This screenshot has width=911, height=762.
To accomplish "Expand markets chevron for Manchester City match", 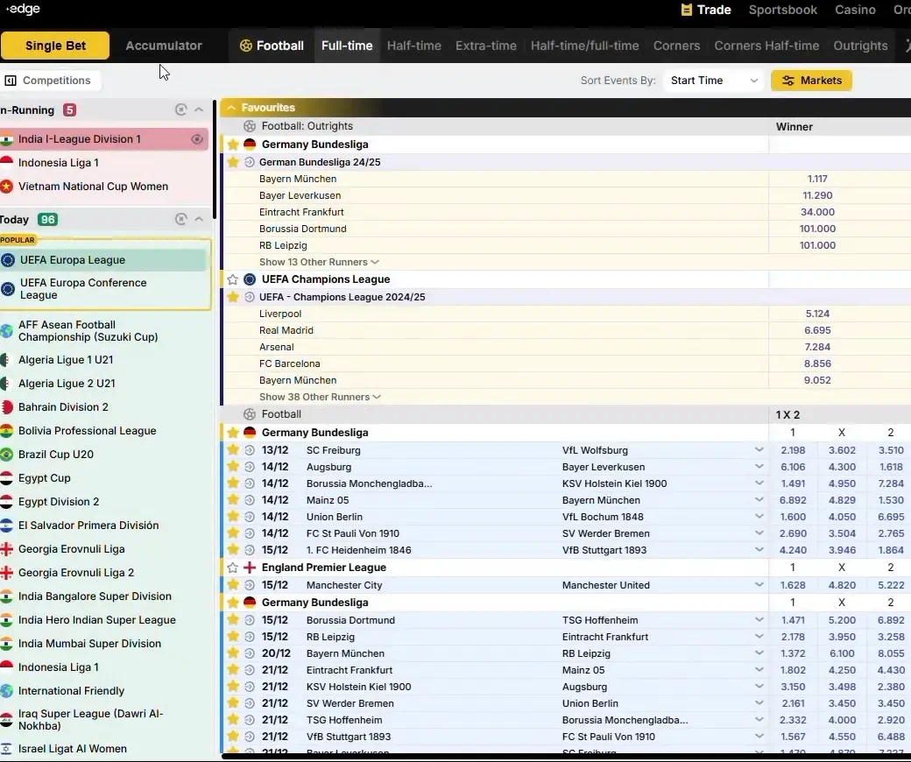I will (x=759, y=584).
